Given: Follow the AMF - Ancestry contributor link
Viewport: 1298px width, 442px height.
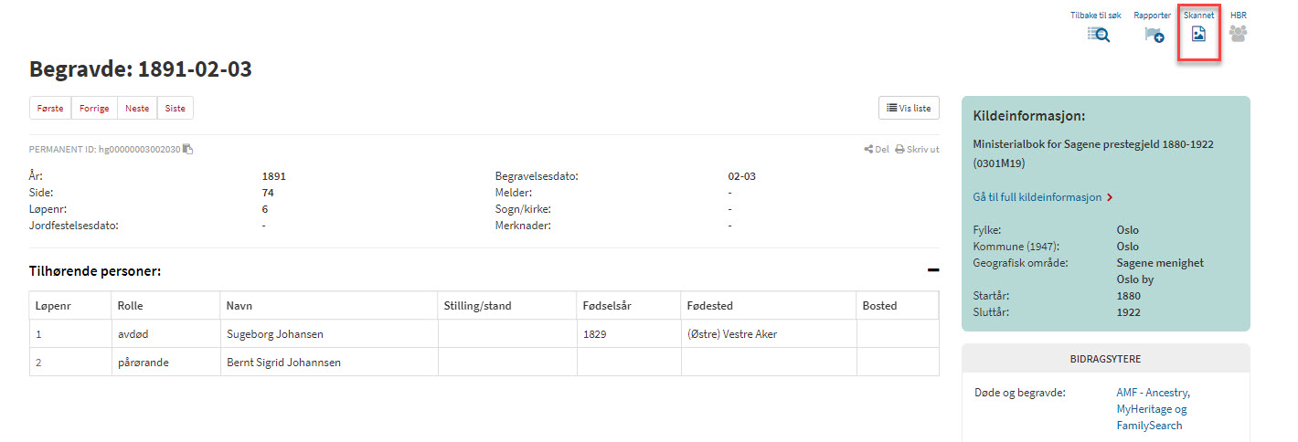Looking at the screenshot, I should tap(1152, 393).
